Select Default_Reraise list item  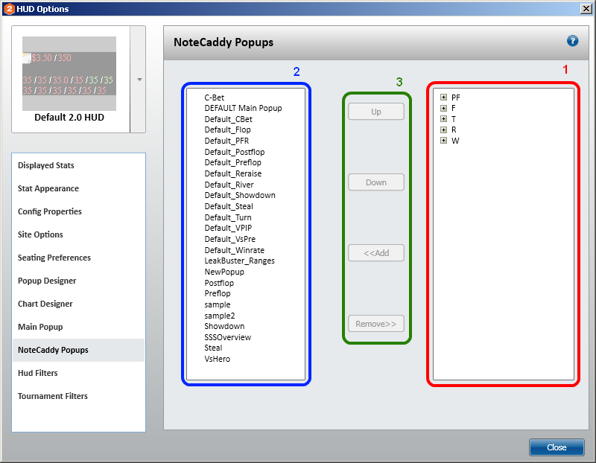[x=233, y=173]
